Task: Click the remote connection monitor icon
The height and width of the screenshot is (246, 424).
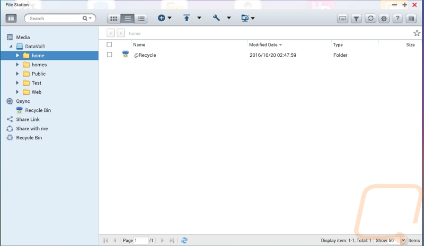Action: pos(245,18)
